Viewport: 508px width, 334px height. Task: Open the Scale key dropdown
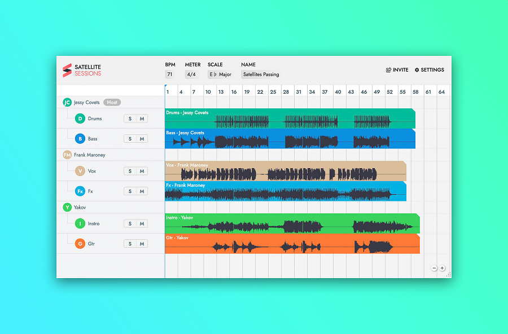213,74
